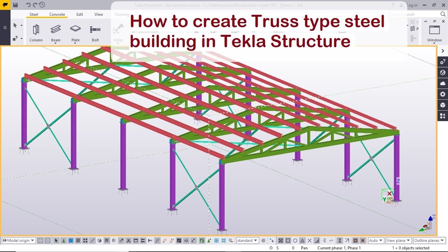Toggle Select all arrow switch in bottom toolbar
Viewport: 448px width, 252px height.
[x=56, y=240]
